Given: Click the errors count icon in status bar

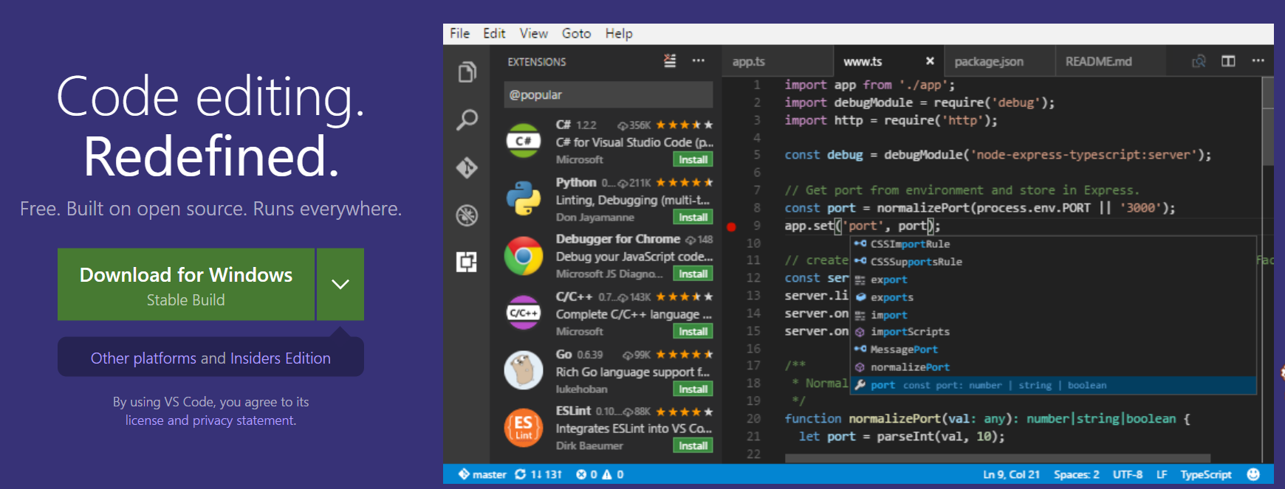Looking at the screenshot, I should [581, 474].
